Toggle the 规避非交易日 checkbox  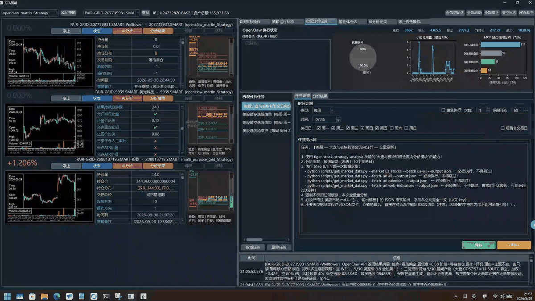click(502, 128)
